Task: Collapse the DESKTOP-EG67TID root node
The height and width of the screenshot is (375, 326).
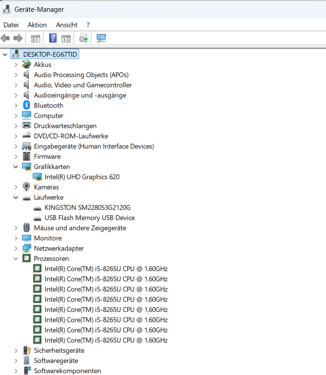Action: [5, 54]
